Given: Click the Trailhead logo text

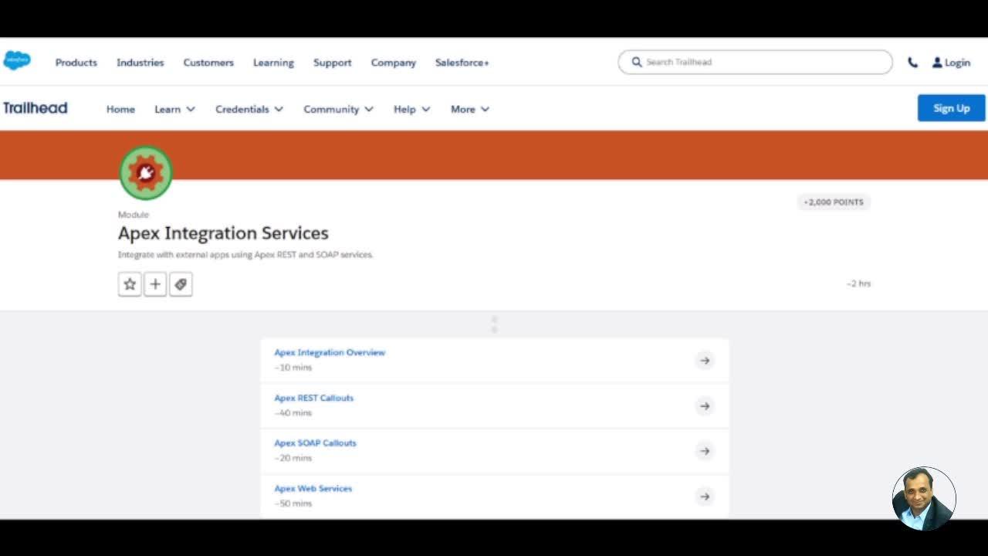Looking at the screenshot, I should tap(36, 108).
